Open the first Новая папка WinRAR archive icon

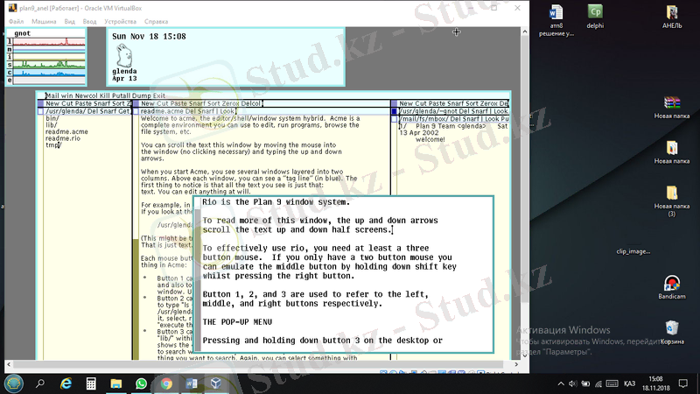coord(672,107)
